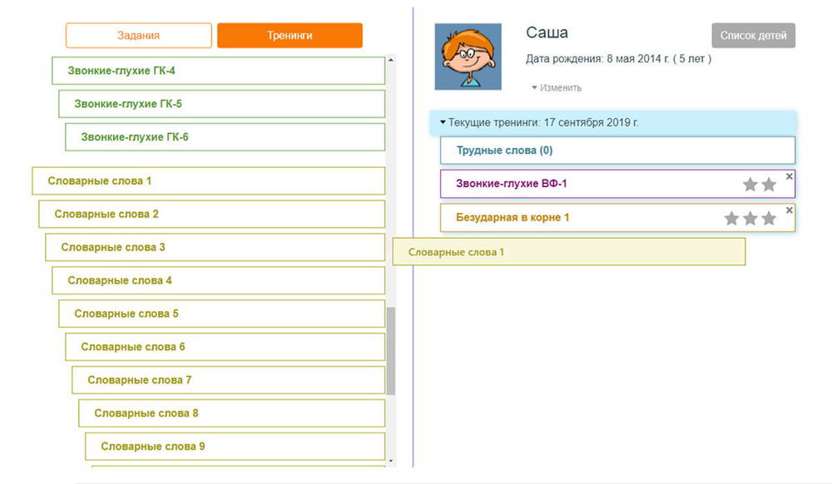Open the Список детей list

pos(753,36)
